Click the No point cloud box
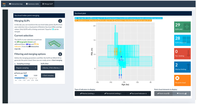 coord(182,80)
